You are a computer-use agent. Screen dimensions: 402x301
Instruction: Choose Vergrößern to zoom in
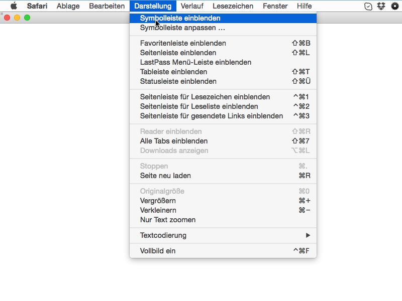pyautogui.click(x=223, y=201)
